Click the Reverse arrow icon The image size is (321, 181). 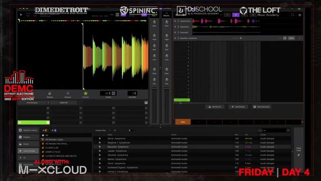(68, 94)
